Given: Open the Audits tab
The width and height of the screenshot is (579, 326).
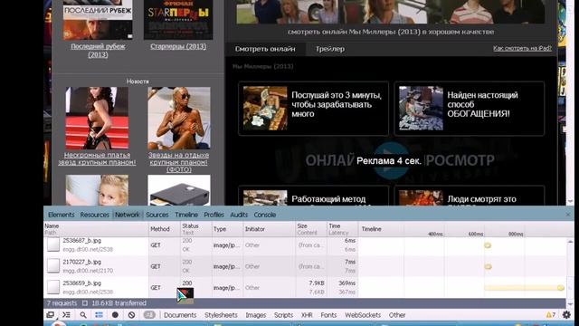Looking at the screenshot, I should (x=239, y=215).
